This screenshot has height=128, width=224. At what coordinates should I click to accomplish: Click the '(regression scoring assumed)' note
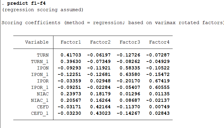click(42, 10)
